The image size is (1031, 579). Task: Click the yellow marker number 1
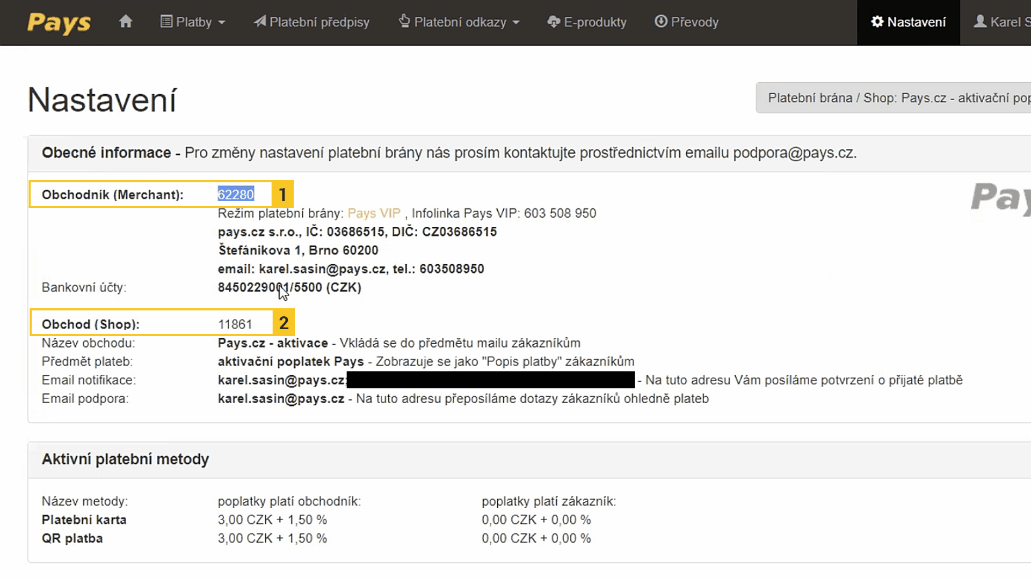[x=282, y=194]
